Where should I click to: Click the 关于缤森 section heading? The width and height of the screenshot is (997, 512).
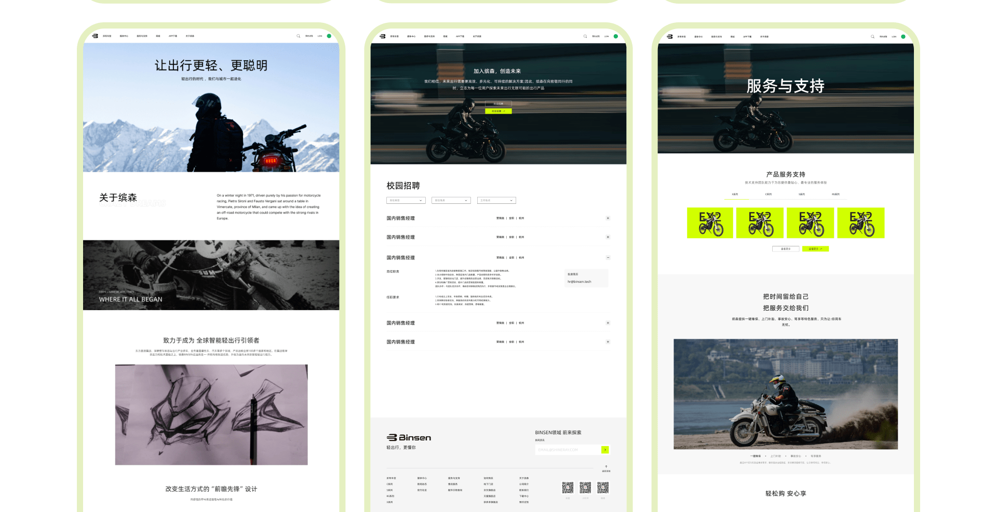[x=118, y=198]
